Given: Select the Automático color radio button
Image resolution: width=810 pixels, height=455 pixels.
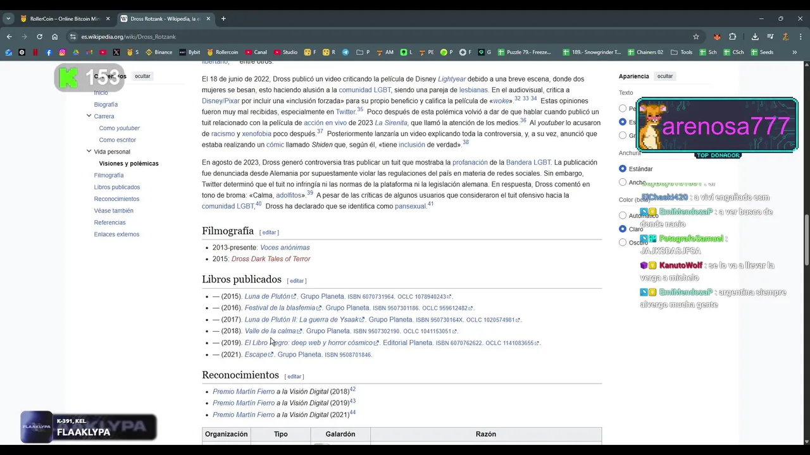Looking at the screenshot, I should [623, 215].
